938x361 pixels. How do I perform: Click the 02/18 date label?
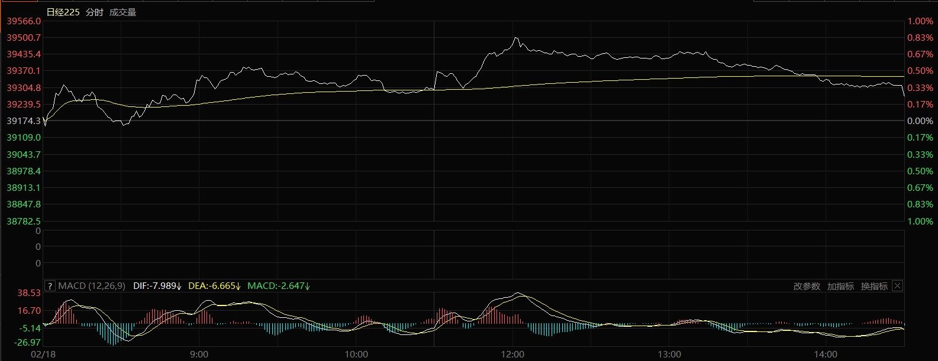tap(43, 355)
